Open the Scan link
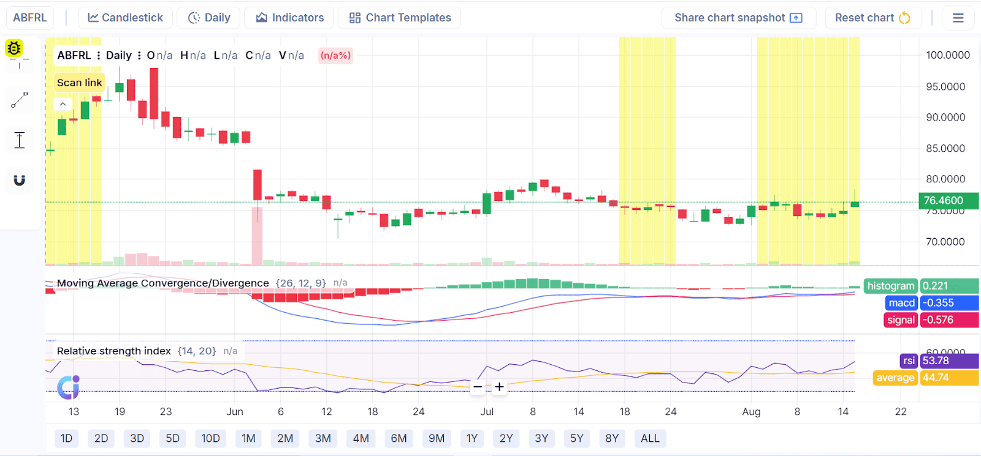Image resolution: width=981 pixels, height=456 pixels. (x=79, y=83)
